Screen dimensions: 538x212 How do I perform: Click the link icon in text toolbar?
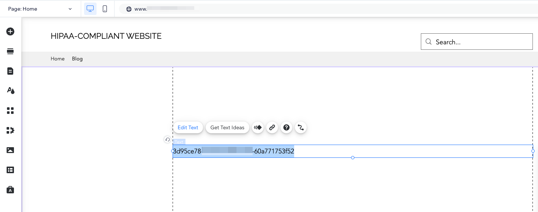[x=272, y=127]
